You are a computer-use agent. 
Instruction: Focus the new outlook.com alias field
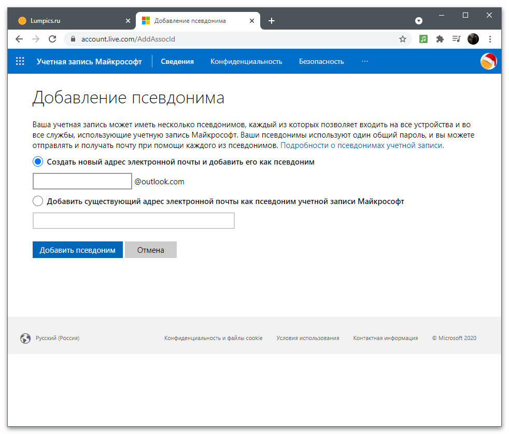[x=82, y=181]
